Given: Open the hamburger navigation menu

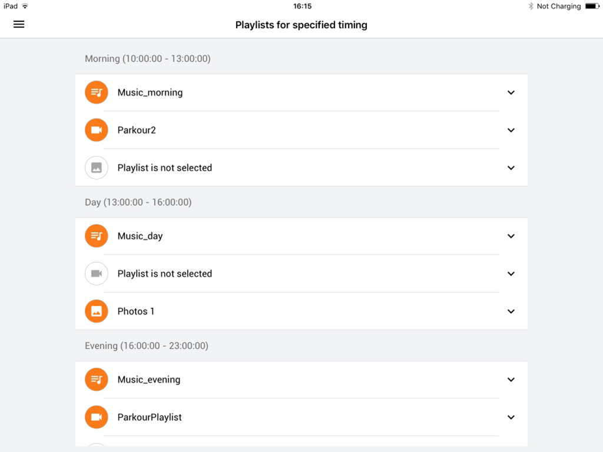Looking at the screenshot, I should [18, 24].
